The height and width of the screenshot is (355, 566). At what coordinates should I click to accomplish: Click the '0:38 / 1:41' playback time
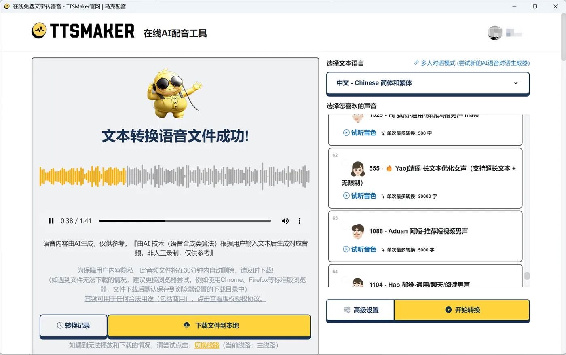coord(76,221)
